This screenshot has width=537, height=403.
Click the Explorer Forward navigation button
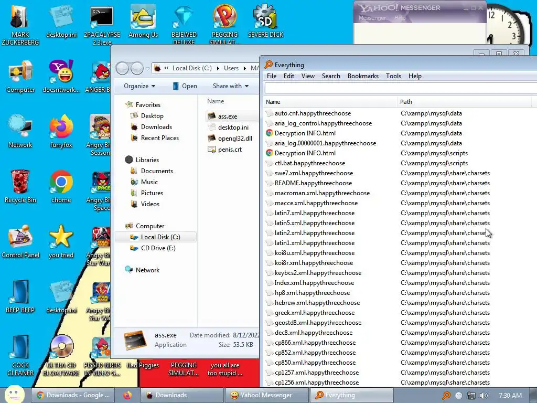click(x=137, y=69)
